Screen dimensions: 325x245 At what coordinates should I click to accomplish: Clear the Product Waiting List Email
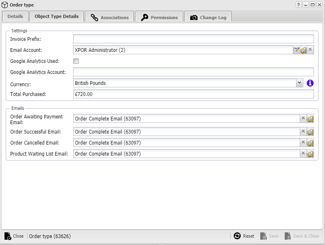[303, 154]
